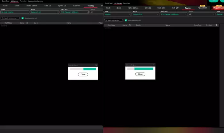Open the No Limit Hold'em game dropdown in left window
This screenshot has height=133, width=224.
[x=15, y=12]
